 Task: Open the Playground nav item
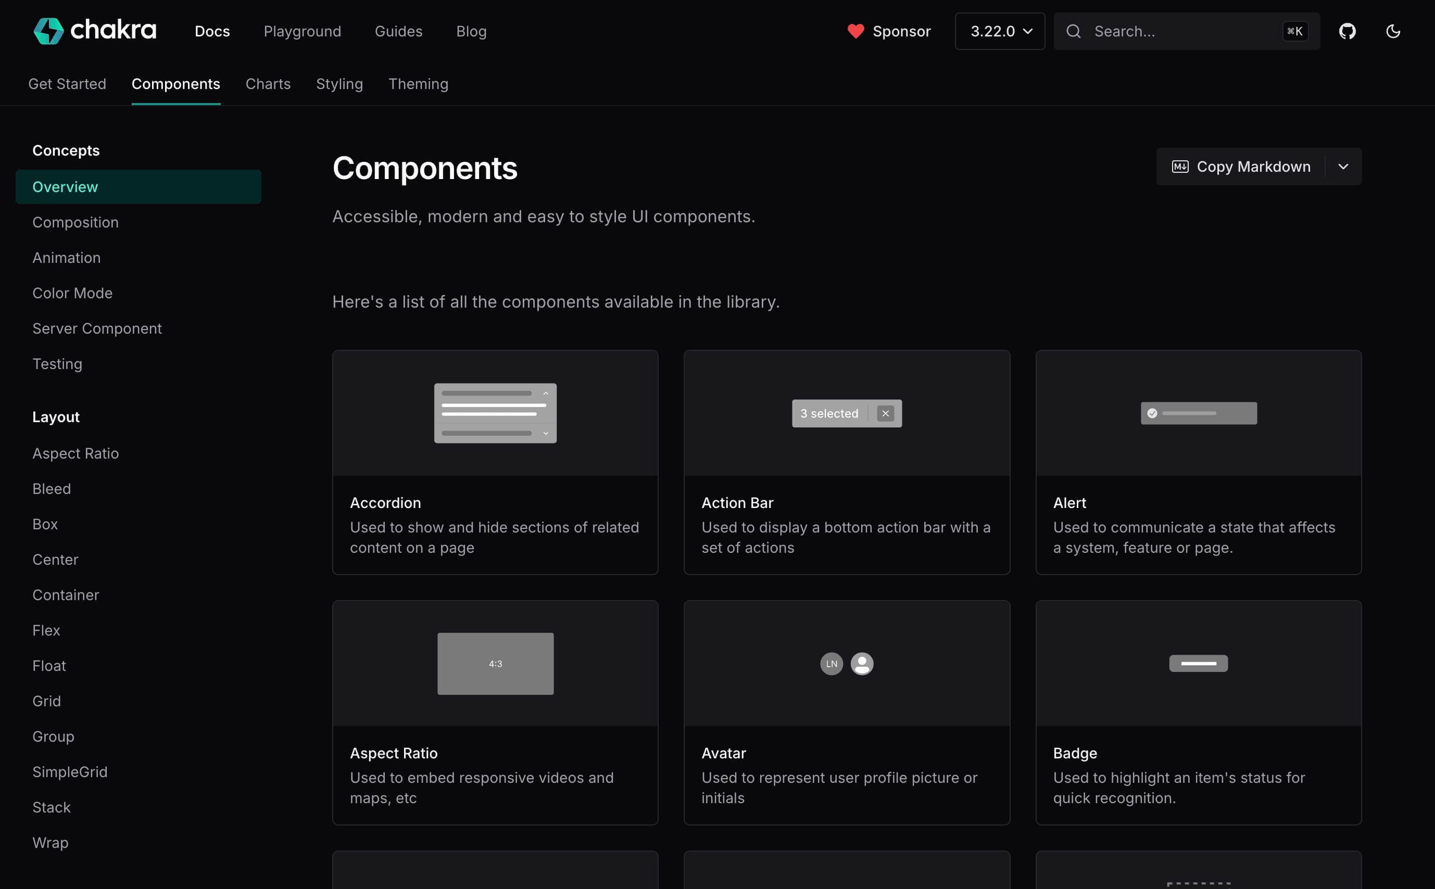303,31
